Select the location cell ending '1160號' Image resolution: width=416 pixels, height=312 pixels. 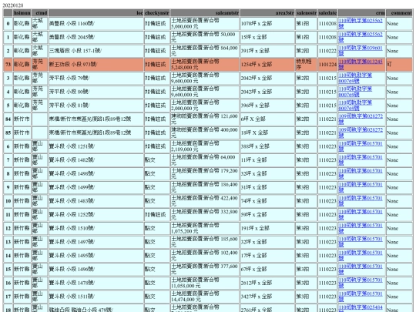96,24
